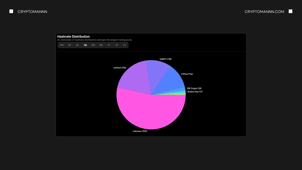Show the 6M hashrate range

pos(101,45)
